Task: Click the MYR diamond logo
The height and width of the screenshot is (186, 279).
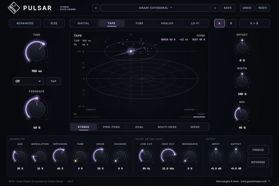Action: click(x=13, y=7)
